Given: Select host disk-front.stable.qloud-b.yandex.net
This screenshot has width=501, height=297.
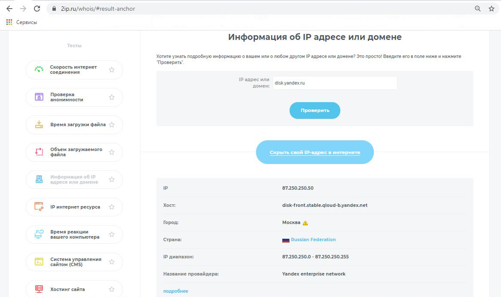Looking at the screenshot, I should tap(325, 205).
